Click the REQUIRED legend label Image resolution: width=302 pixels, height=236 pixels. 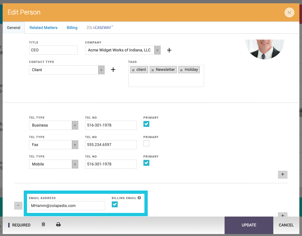(x=21, y=225)
